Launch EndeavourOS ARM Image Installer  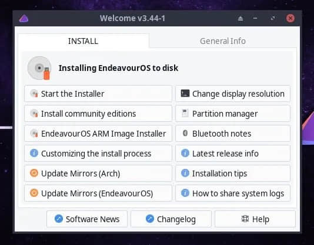(x=98, y=134)
